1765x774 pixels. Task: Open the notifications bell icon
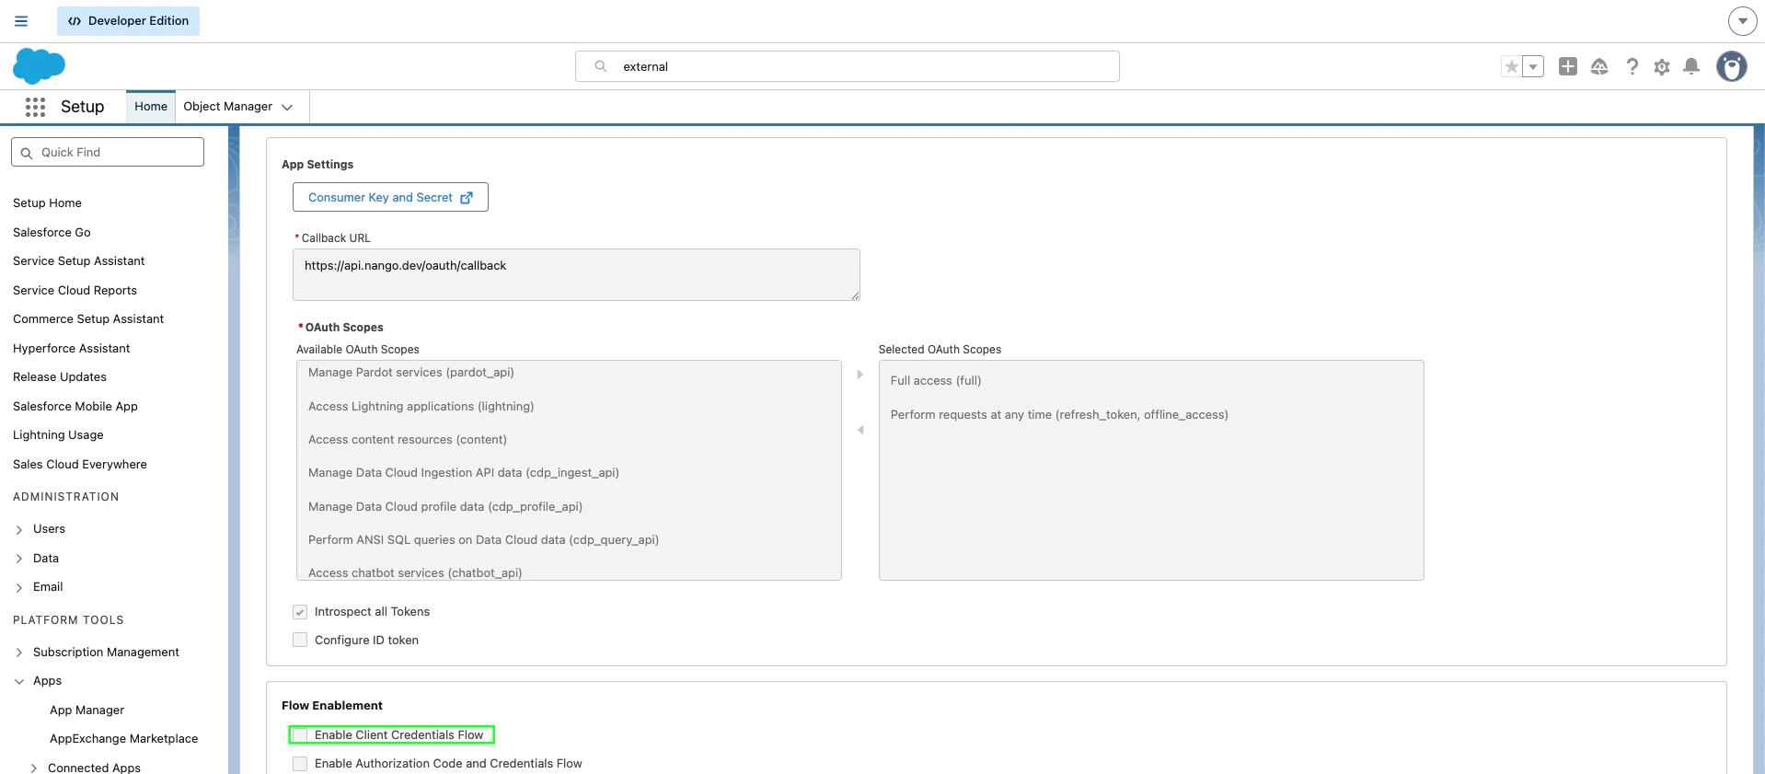pyautogui.click(x=1691, y=66)
